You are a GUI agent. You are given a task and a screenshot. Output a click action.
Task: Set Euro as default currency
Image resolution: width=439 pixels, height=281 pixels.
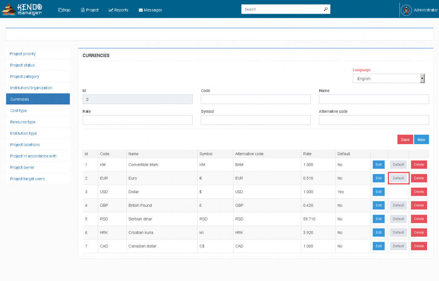click(x=398, y=178)
